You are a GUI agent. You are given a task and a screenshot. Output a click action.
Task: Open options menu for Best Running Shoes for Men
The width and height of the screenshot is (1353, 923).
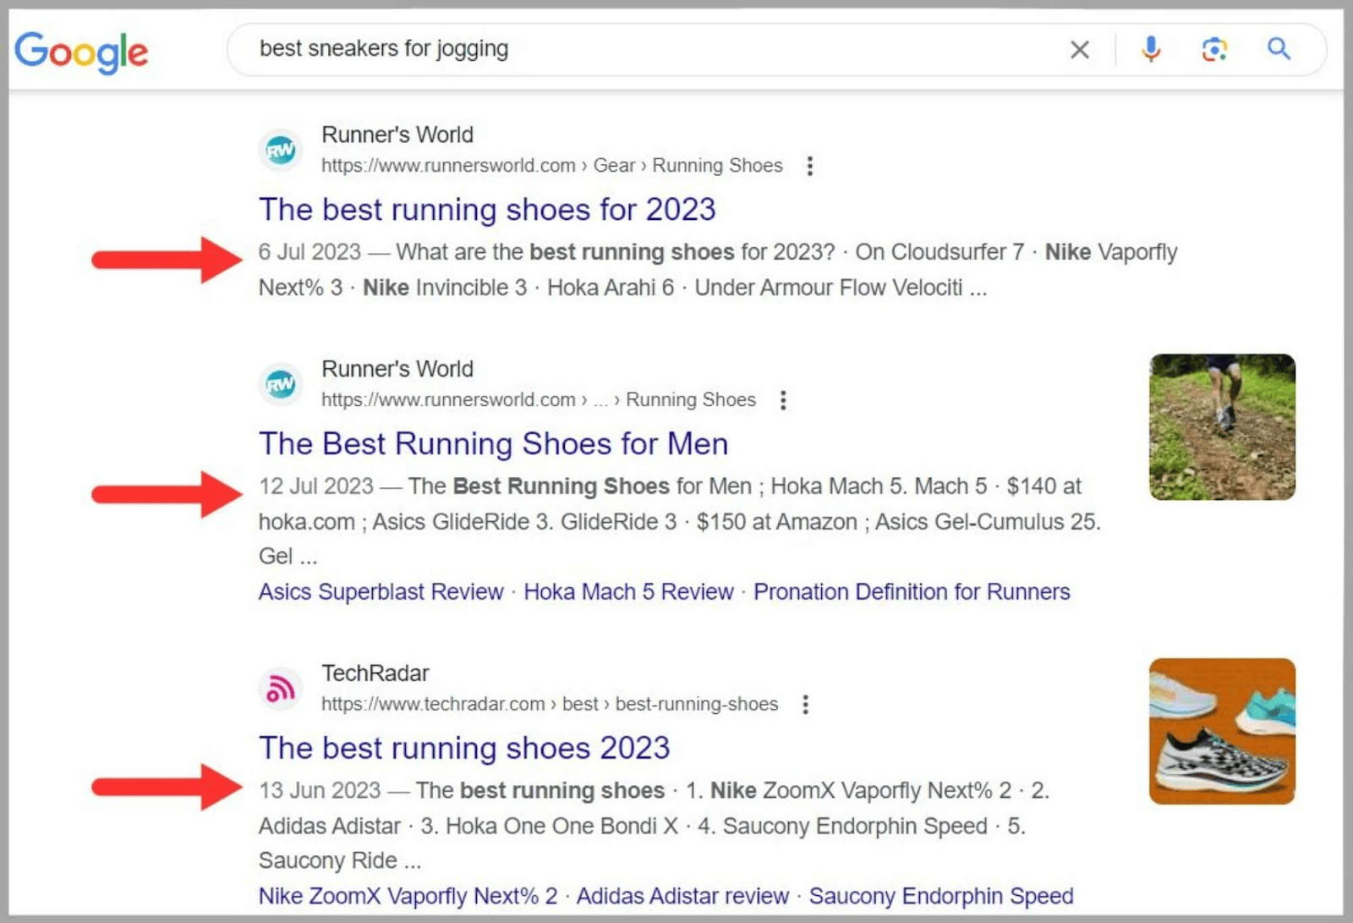[783, 399]
